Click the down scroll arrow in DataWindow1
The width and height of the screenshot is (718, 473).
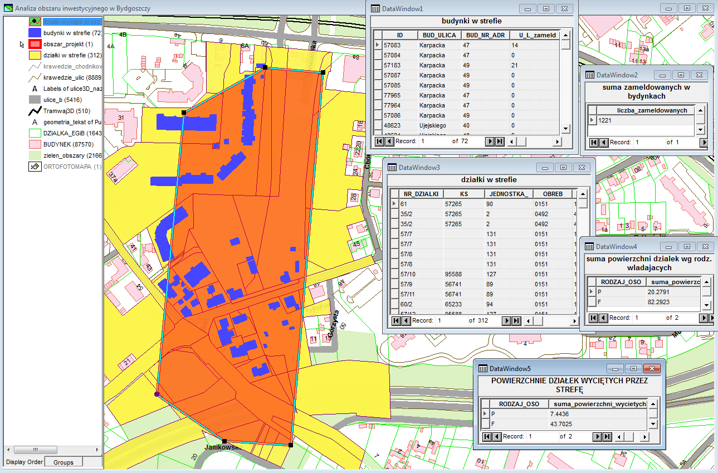(565, 129)
